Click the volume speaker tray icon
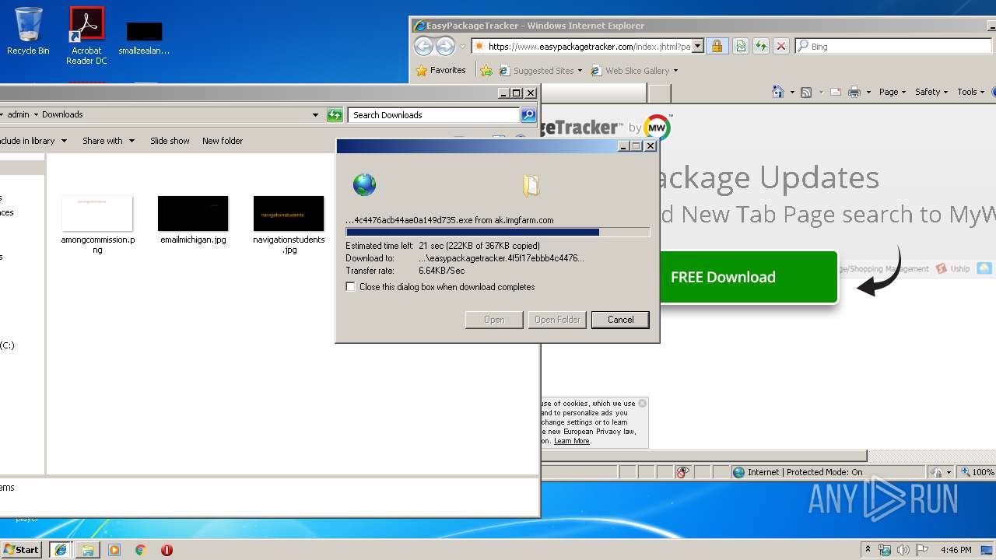Image resolution: width=996 pixels, height=560 pixels. pos(903,550)
